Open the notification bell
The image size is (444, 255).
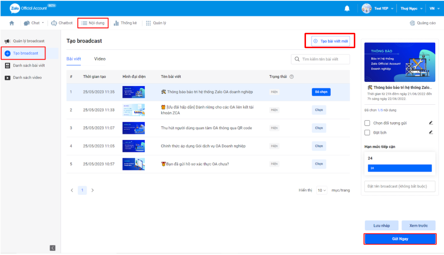(347, 8)
